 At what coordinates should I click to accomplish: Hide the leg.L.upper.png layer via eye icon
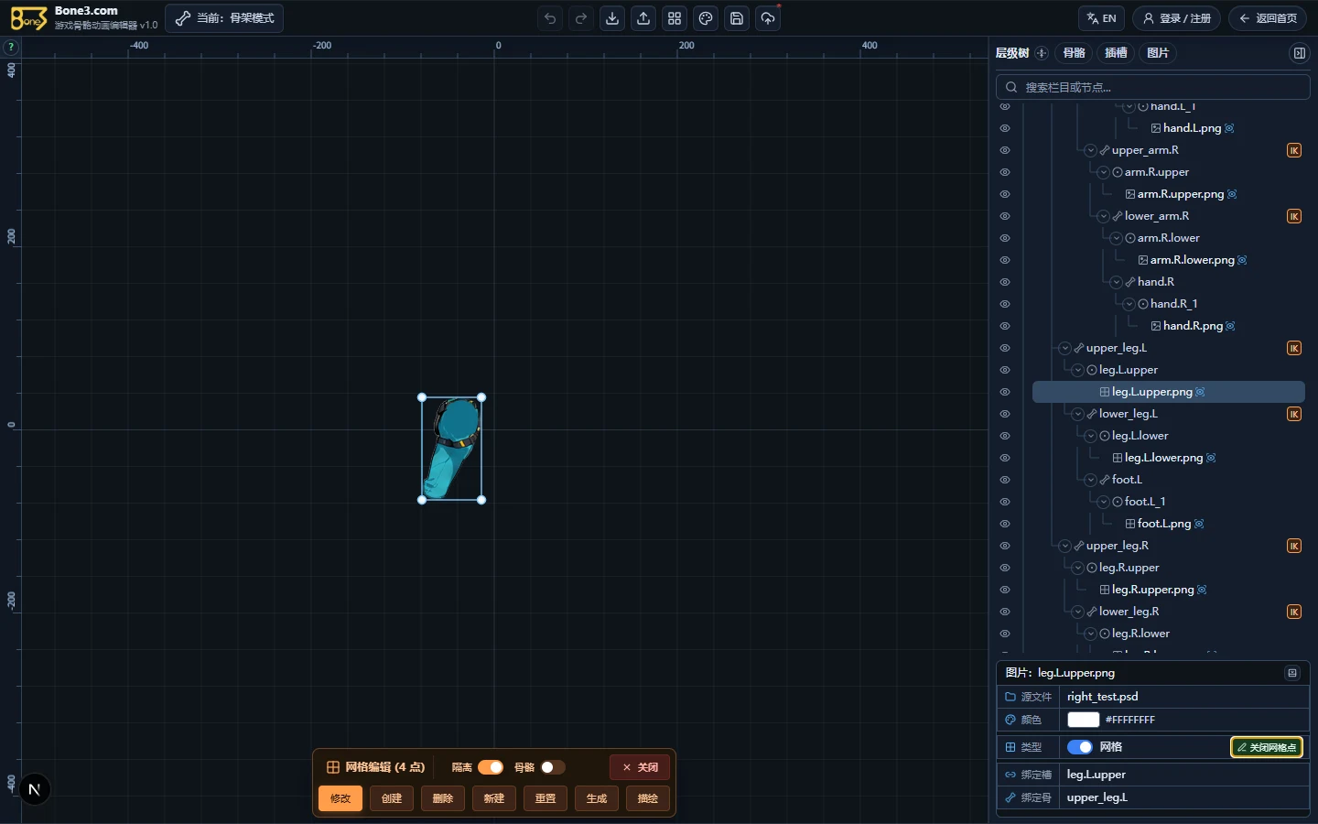pos(1005,392)
